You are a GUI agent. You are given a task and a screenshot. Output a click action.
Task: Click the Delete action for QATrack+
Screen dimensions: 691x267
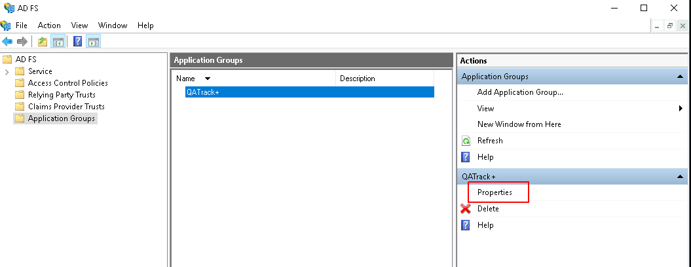[488, 209]
